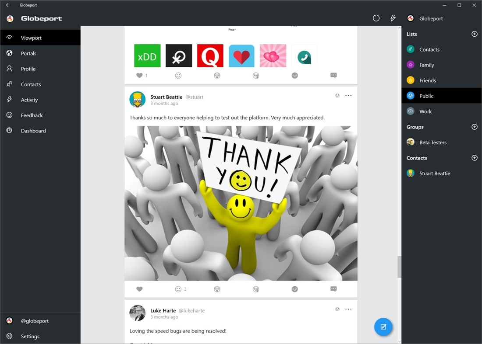Open Activity in the left sidebar
This screenshot has height=344, width=482.
40,100
